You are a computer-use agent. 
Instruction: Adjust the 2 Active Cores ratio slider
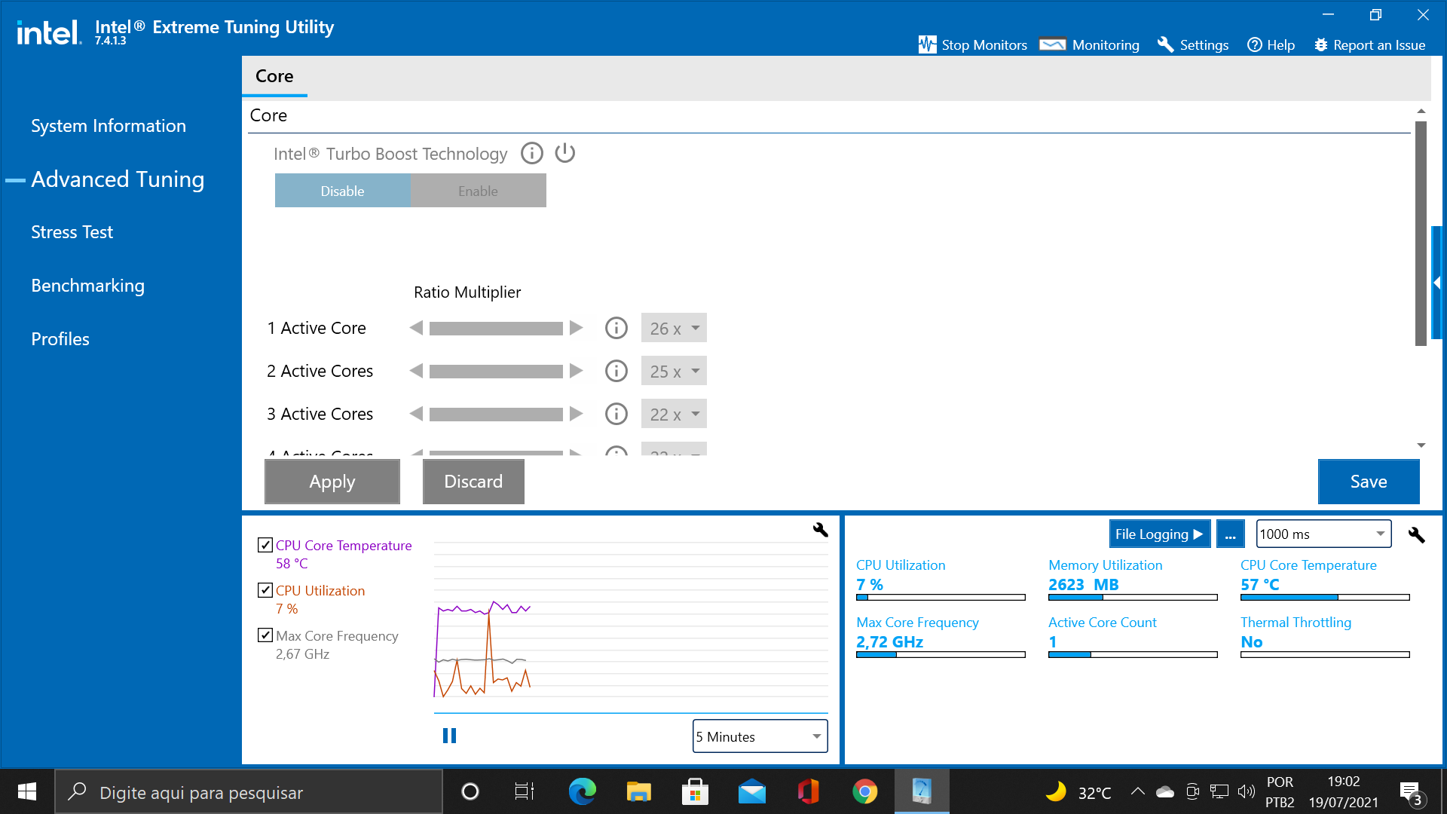[x=496, y=372]
